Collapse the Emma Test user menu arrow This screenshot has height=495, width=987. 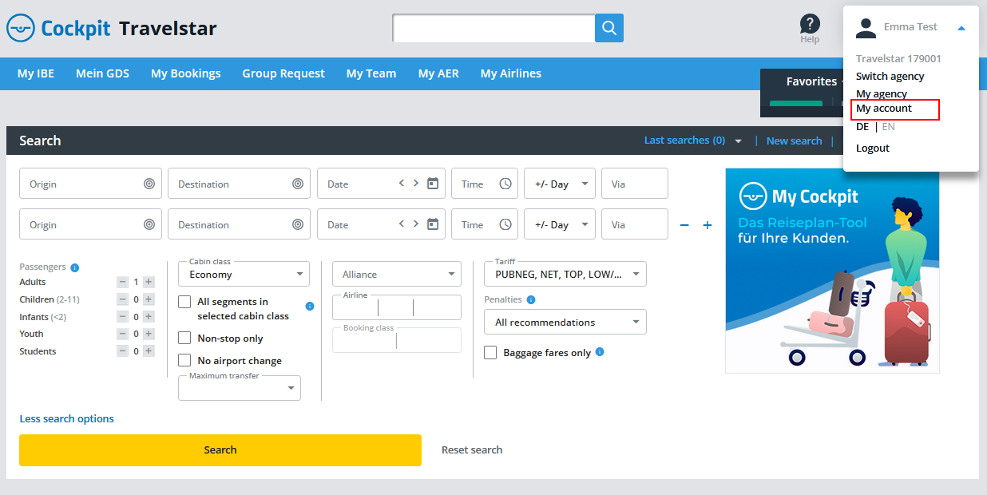961,28
